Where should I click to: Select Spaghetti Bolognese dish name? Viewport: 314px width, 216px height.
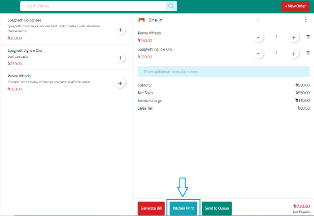coord(25,20)
